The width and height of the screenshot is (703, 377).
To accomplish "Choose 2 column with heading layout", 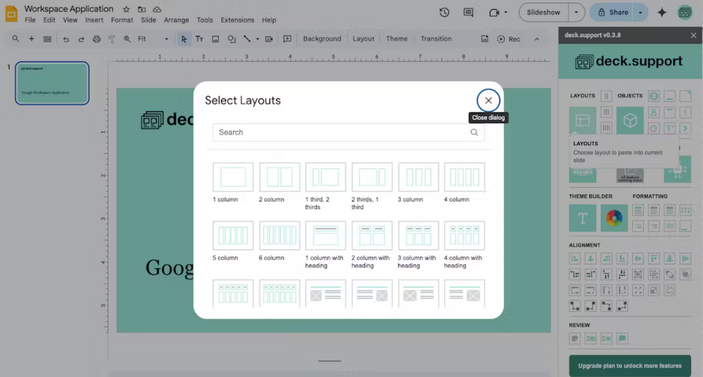I will click(x=372, y=235).
